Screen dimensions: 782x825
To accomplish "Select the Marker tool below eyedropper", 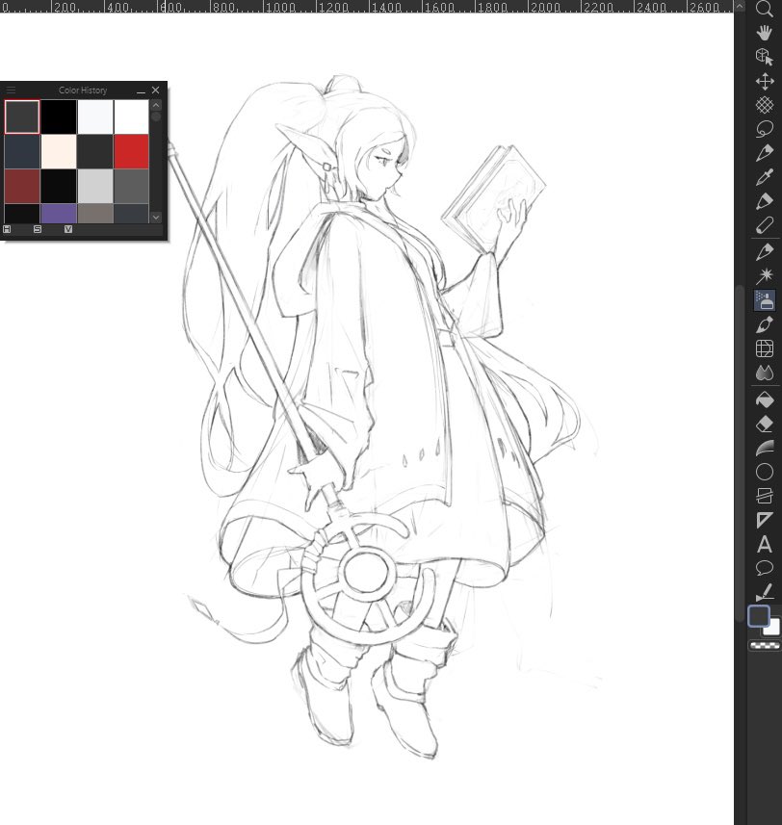I will (764, 201).
